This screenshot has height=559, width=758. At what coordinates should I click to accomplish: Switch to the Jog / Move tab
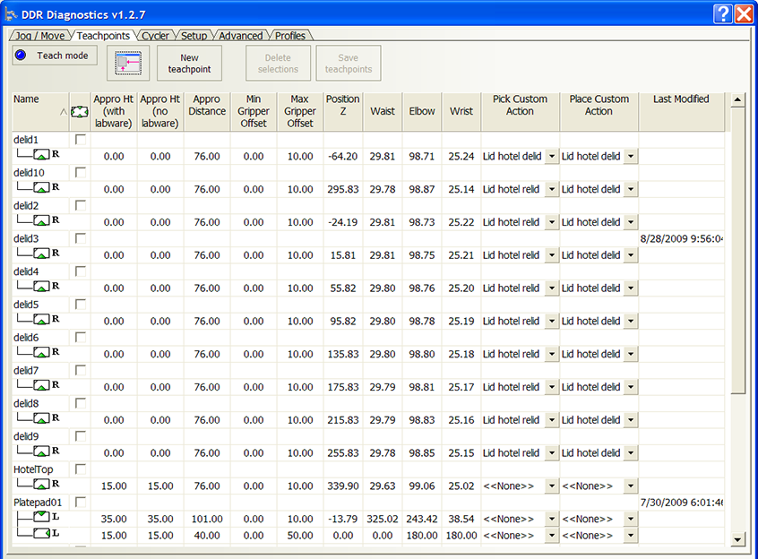tap(40, 36)
